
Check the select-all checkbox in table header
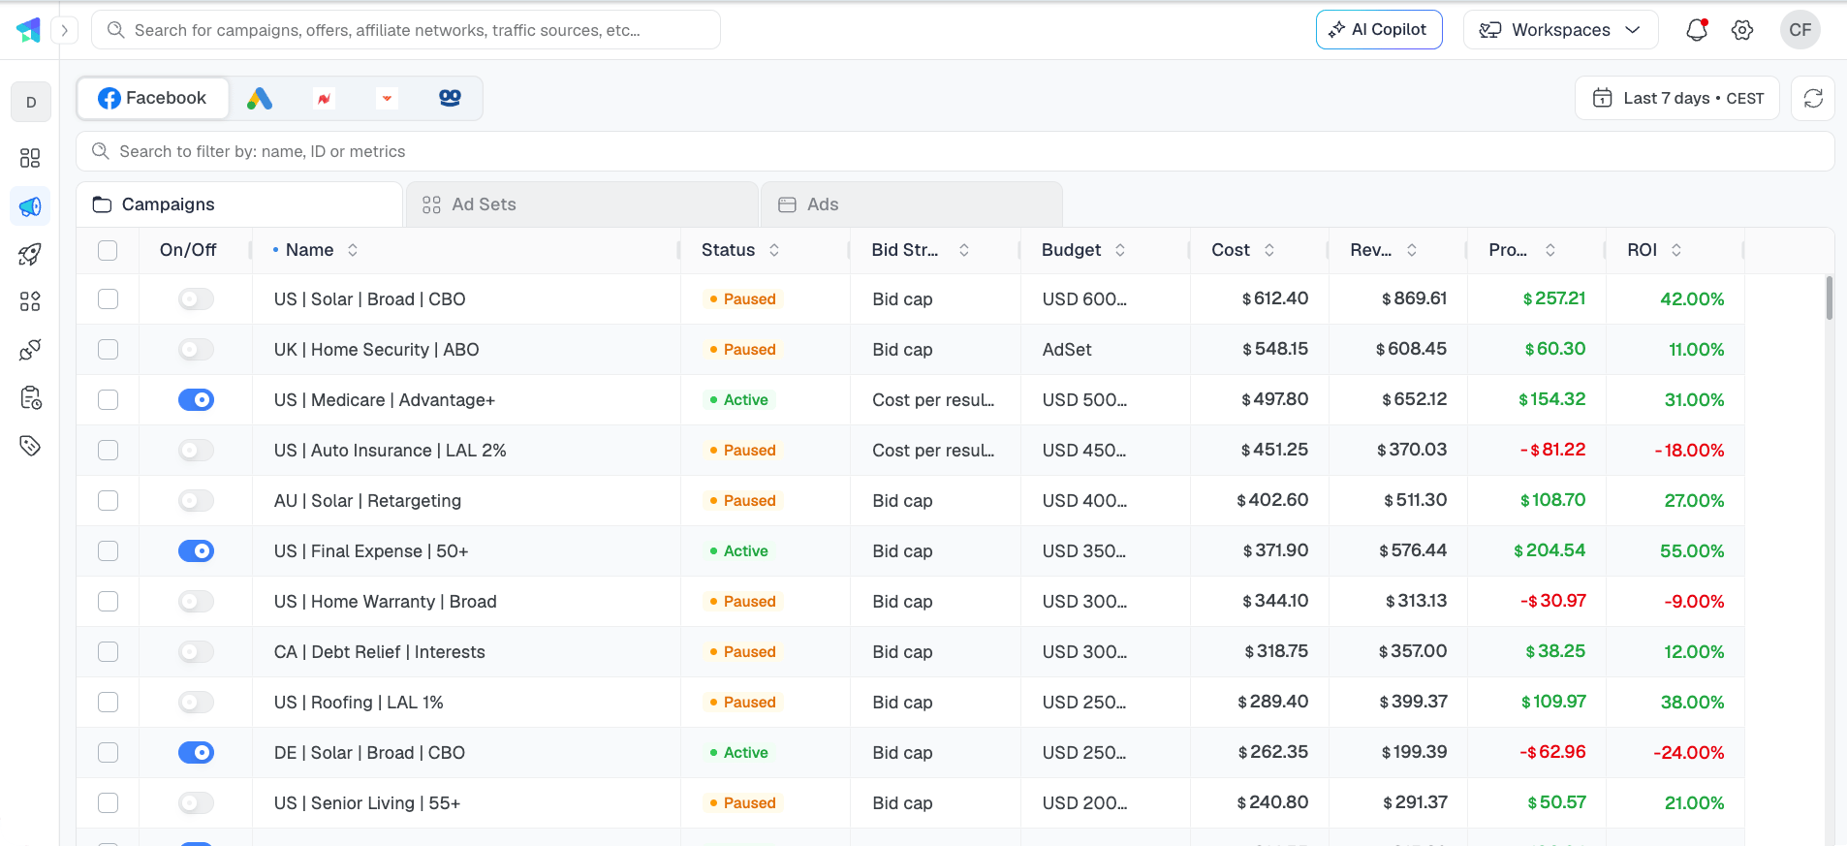click(108, 250)
